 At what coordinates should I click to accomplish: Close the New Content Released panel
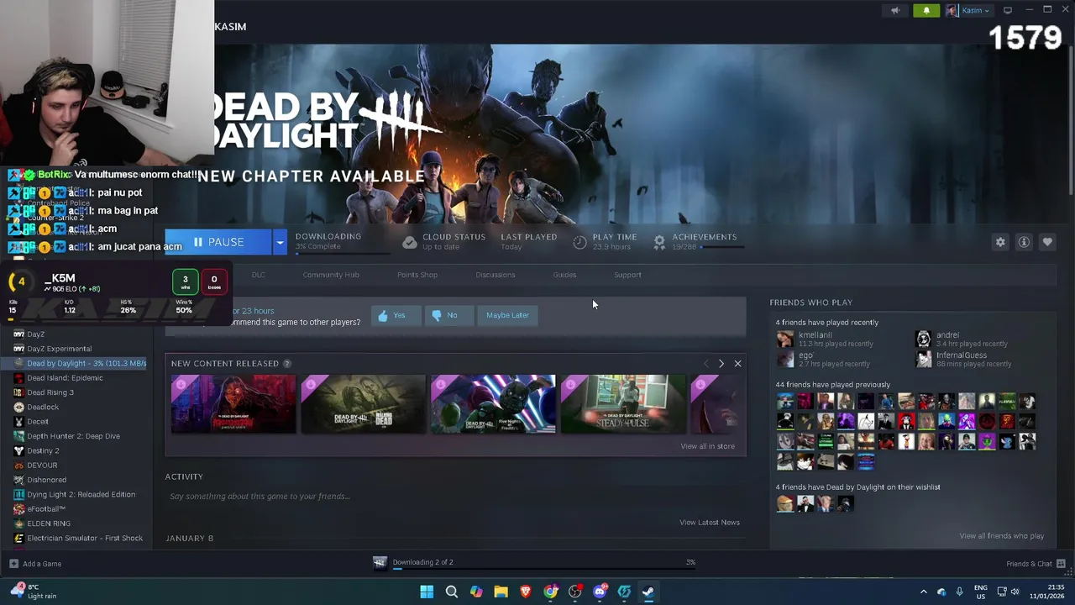(x=737, y=364)
